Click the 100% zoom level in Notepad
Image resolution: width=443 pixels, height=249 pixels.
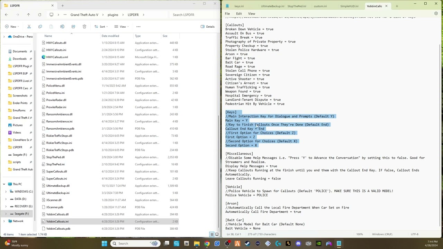pos(360,234)
